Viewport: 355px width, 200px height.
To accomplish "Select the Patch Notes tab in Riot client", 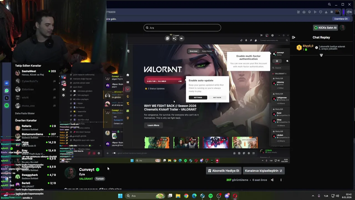I will (207, 51).
